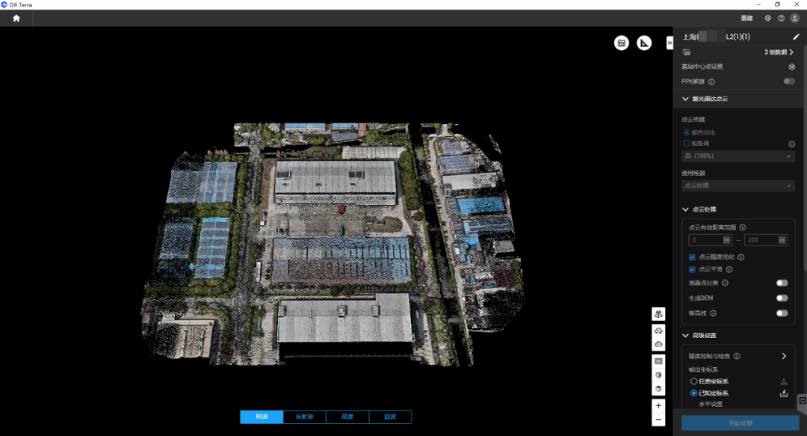Viewport: 807px width, 436px height.
Task: Toggle the PPK解算 switch
Action: tap(789, 82)
